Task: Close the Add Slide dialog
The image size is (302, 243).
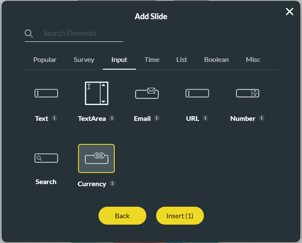Action: [290, 12]
